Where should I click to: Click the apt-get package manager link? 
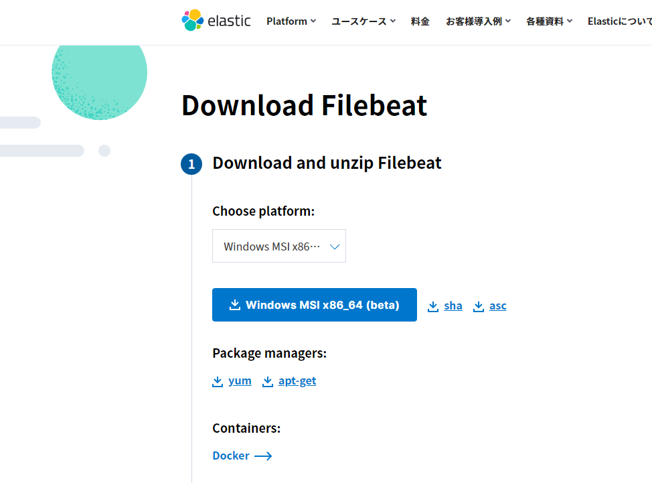pyautogui.click(x=297, y=381)
